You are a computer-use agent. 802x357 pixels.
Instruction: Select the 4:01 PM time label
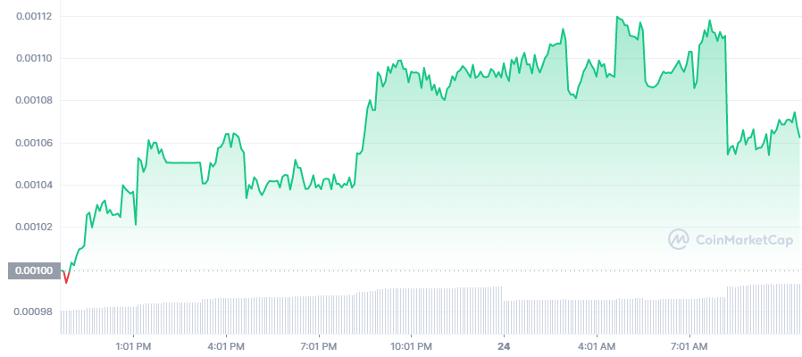click(226, 347)
